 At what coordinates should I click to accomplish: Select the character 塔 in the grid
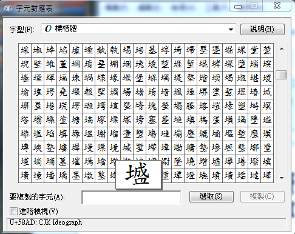click(25, 120)
